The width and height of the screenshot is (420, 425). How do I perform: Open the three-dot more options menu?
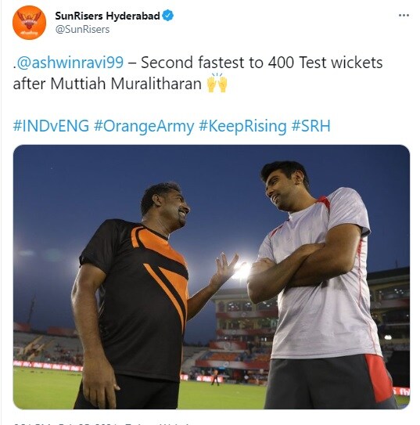(404, 16)
